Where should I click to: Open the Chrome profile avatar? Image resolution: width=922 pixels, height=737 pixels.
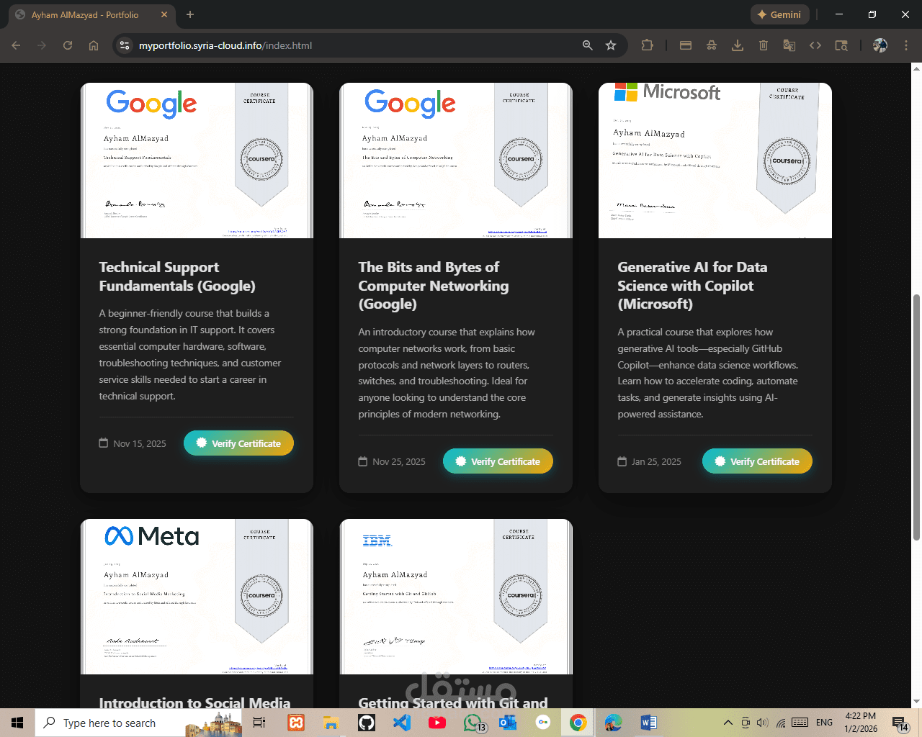click(x=880, y=45)
